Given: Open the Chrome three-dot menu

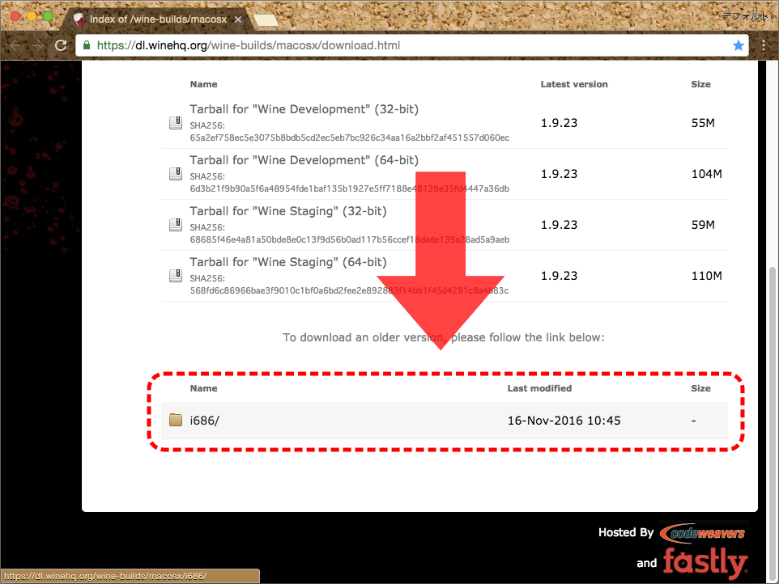Looking at the screenshot, I should [x=764, y=45].
